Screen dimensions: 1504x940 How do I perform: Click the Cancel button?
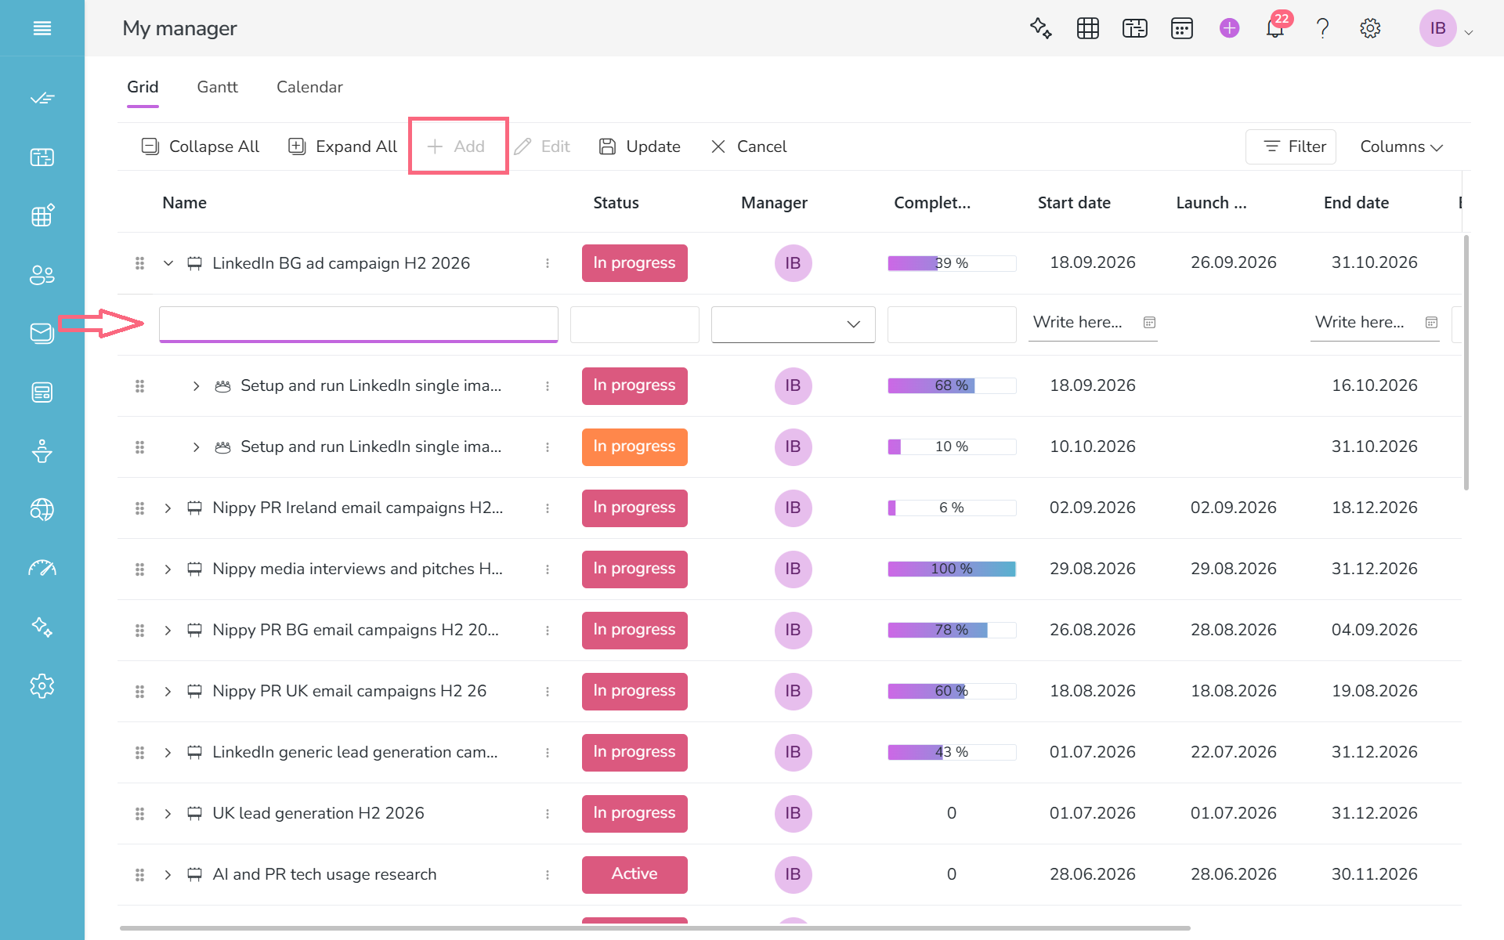(749, 146)
